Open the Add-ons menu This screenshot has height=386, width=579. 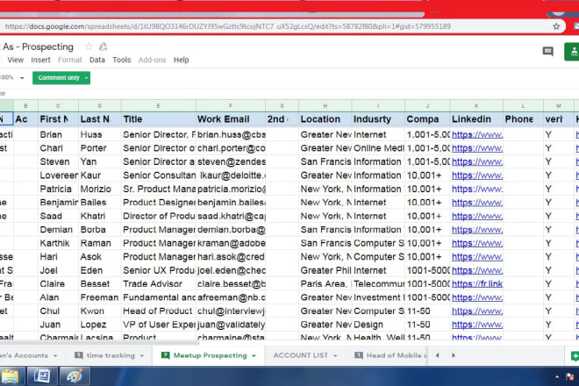pos(152,60)
